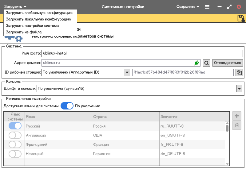Click the domain search magnifier icon
This screenshot has width=246, height=184.
[x=207, y=63]
